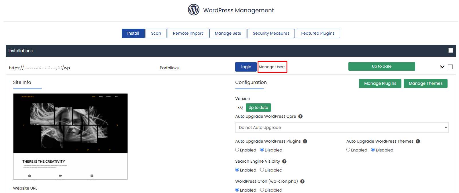Viewport: 459px width, 193px height.
Task: Click the blue Login button
Action: (x=246, y=67)
